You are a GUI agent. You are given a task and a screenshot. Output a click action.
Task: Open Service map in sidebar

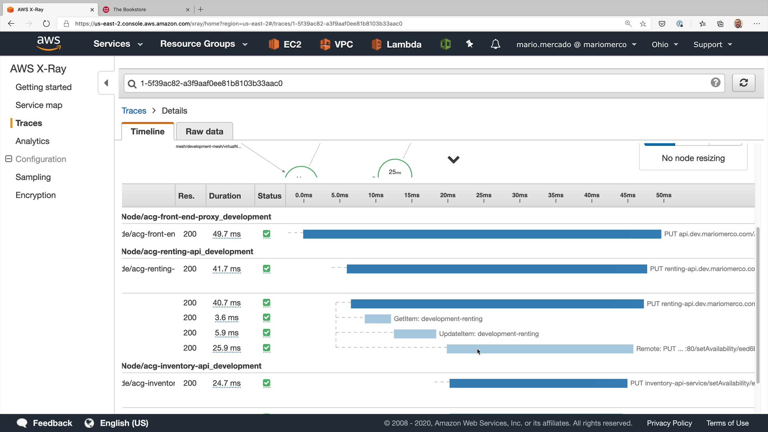(x=39, y=105)
